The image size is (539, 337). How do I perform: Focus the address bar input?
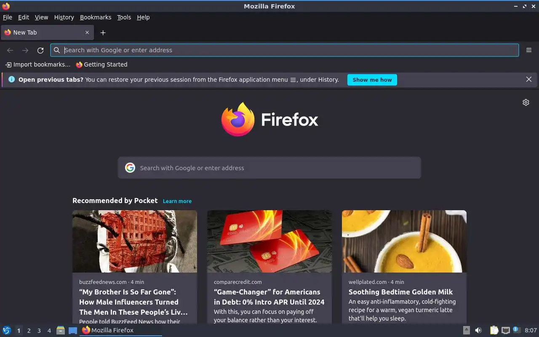tap(285, 50)
